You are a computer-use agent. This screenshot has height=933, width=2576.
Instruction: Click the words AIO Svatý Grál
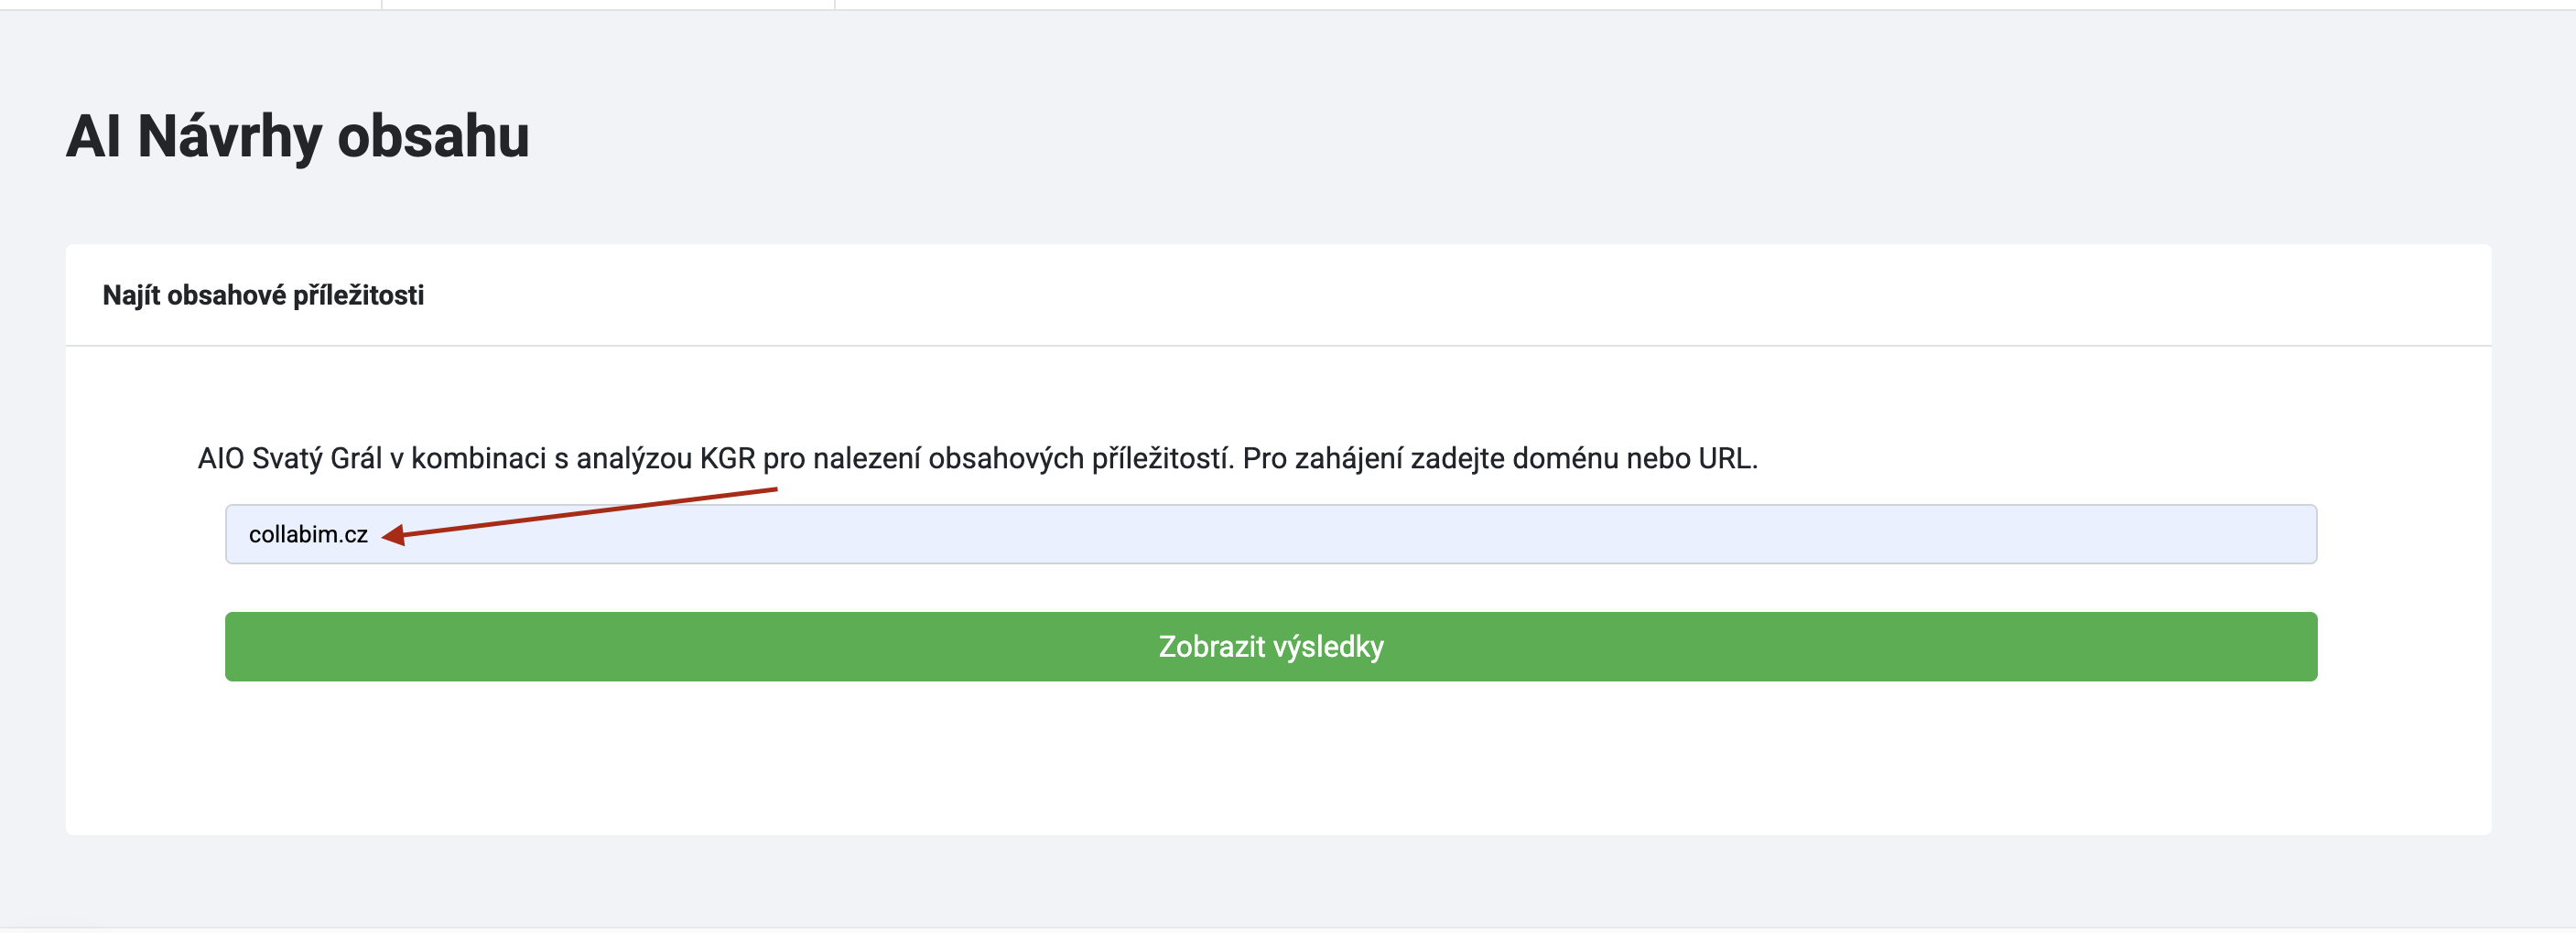coord(290,458)
